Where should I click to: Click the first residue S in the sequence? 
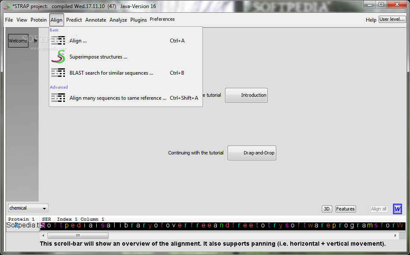[x=43, y=225]
